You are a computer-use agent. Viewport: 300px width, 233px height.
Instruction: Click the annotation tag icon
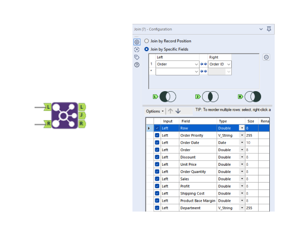pos(137,57)
